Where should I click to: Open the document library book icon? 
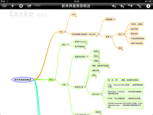point(4,6)
